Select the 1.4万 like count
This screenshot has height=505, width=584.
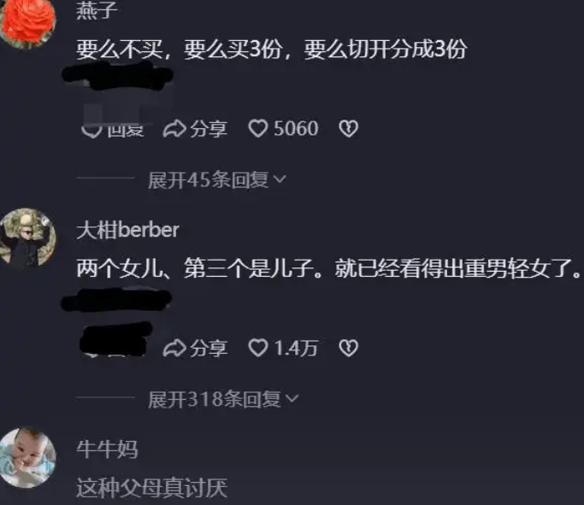(296, 349)
